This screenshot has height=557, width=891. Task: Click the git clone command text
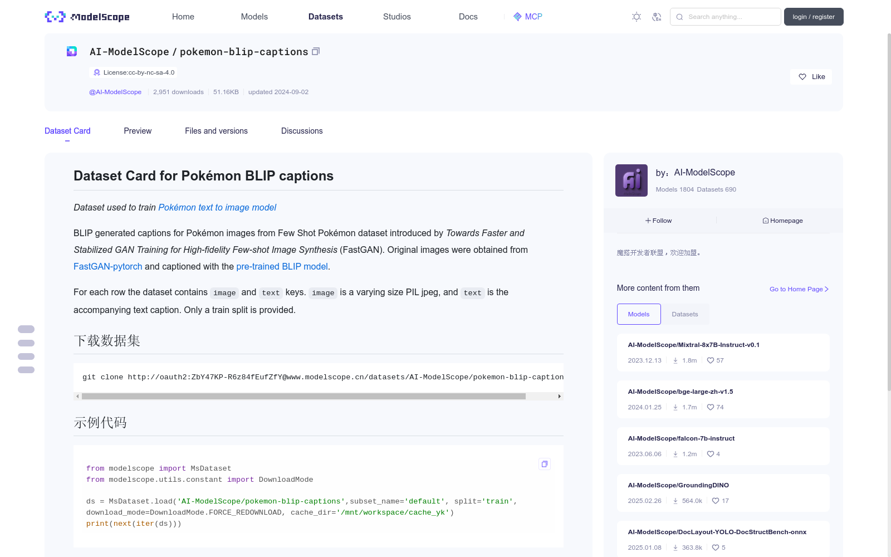(x=323, y=377)
